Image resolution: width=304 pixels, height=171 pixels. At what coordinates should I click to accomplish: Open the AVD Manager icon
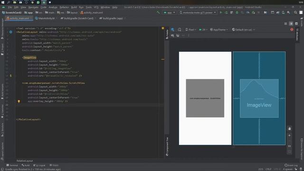pos(283,12)
